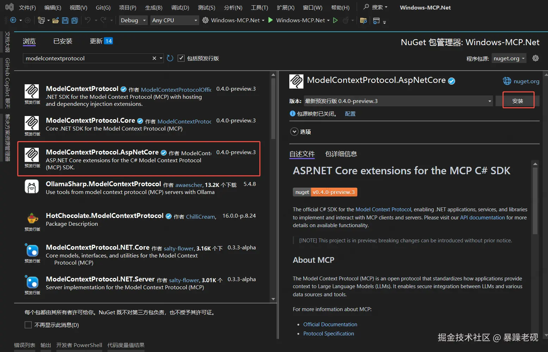Viewport: 548px width, 352px height.
Task: Click the navigate backward arrow icon
Action: click(x=13, y=20)
